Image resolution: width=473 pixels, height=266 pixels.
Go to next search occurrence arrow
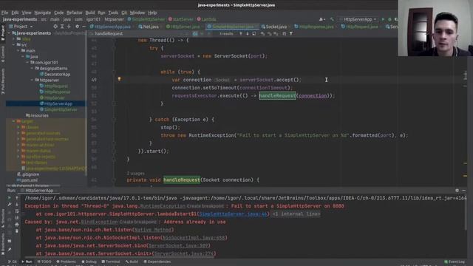point(248,34)
